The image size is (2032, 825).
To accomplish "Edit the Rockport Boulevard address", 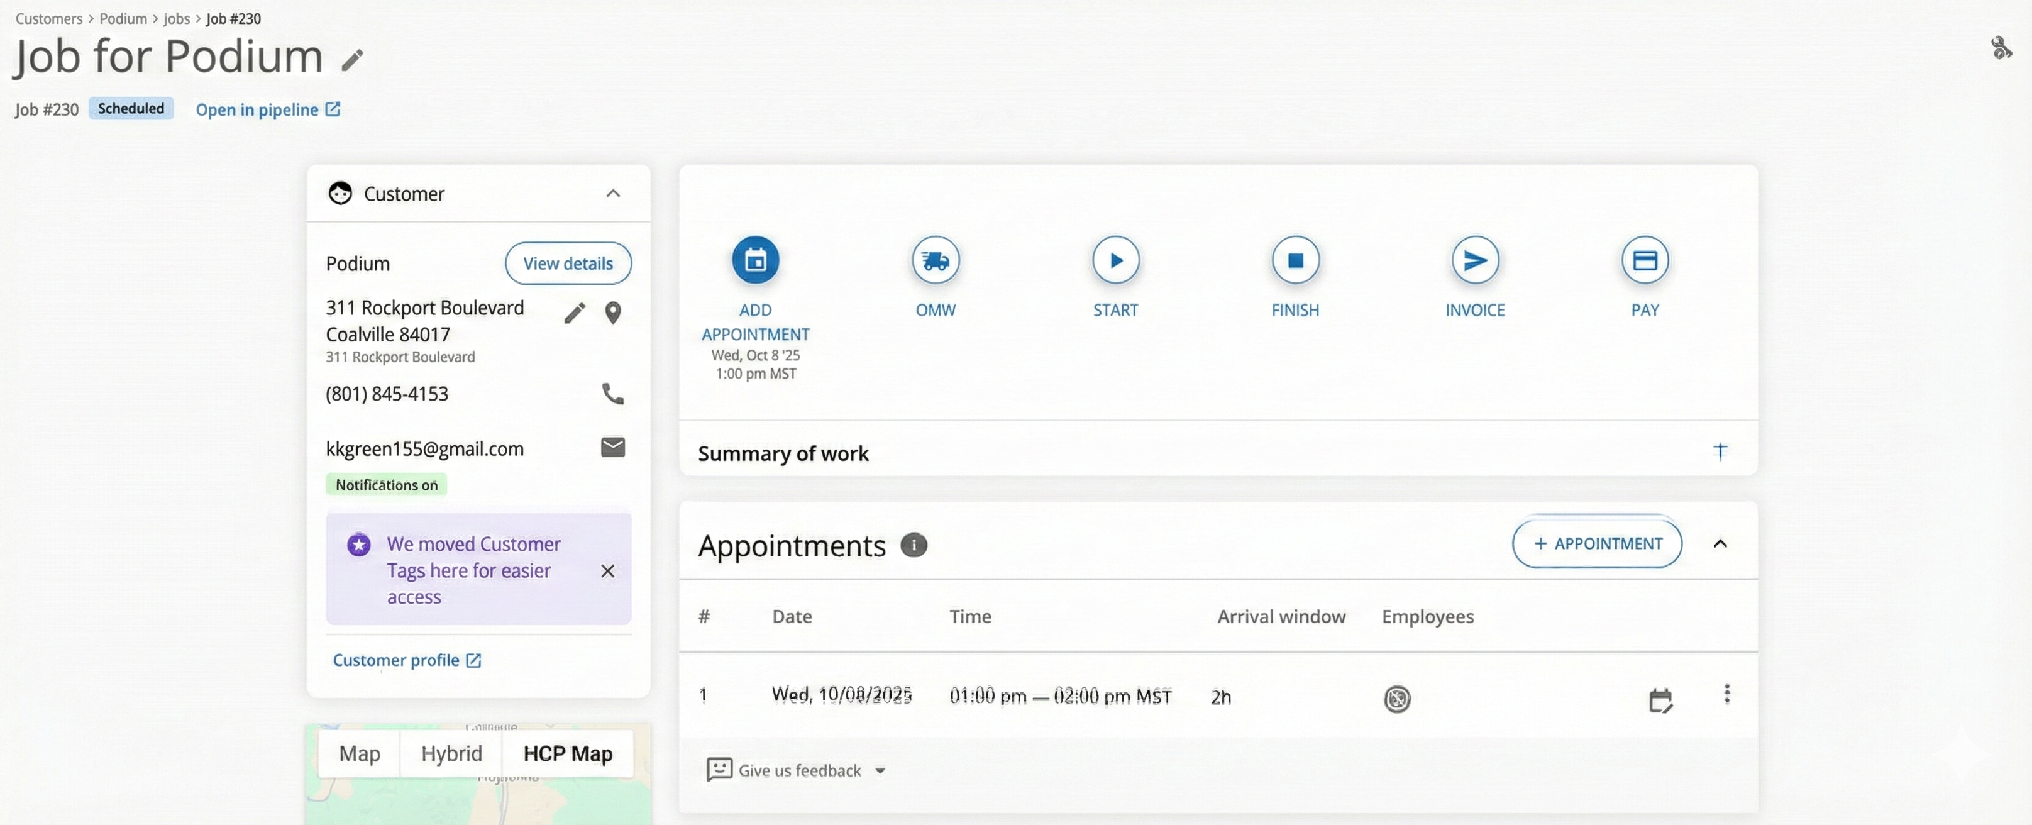I will click(574, 313).
